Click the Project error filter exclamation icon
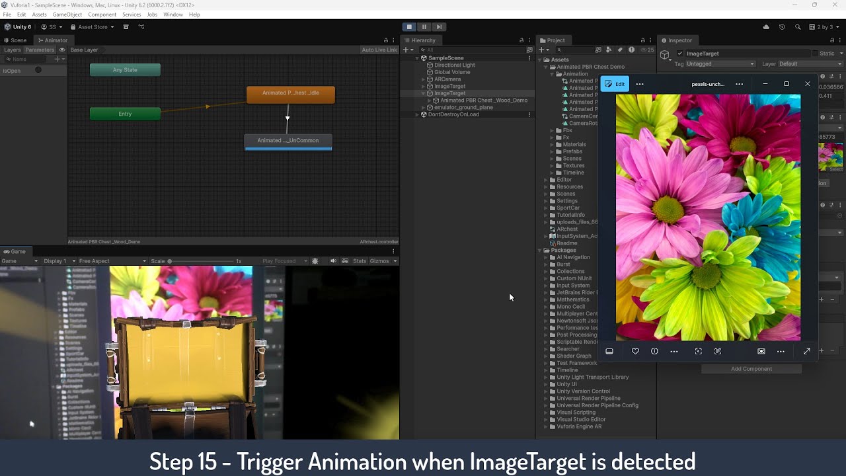 point(631,50)
